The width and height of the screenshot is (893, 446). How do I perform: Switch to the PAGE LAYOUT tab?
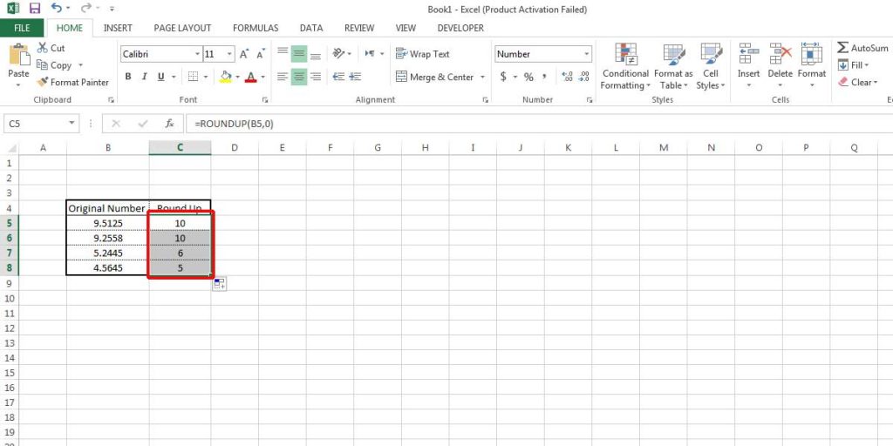(182, 28)
